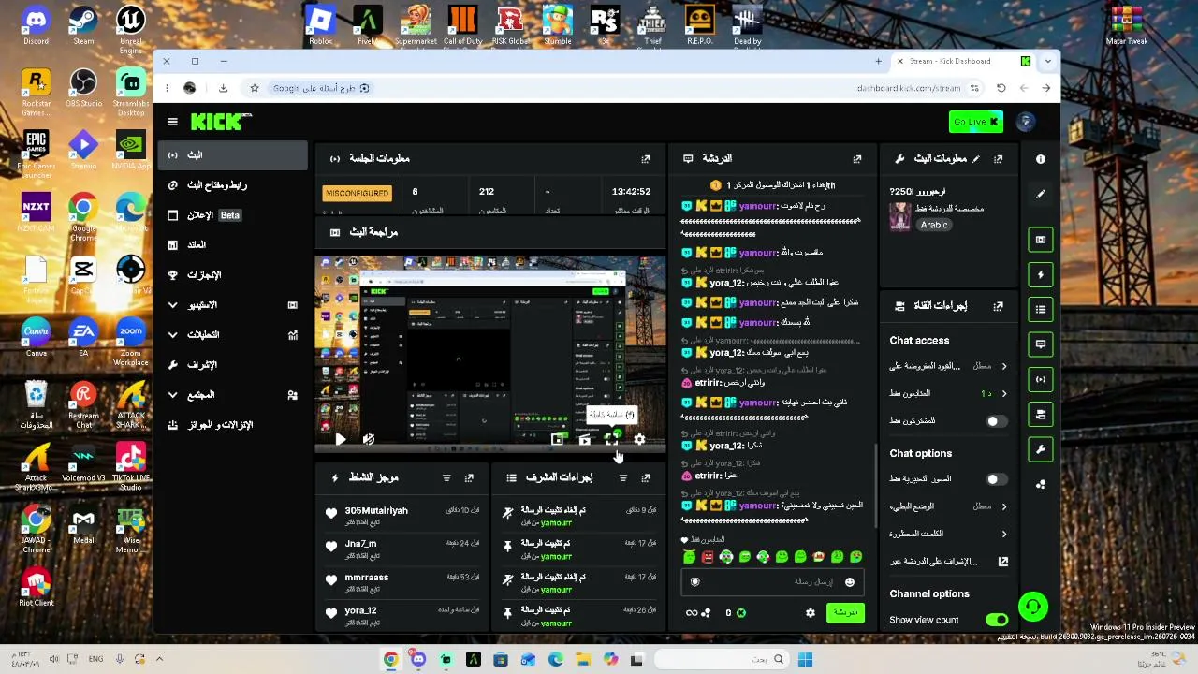Open رابط ومفتاح البث in the sidebar
Screen dimensions: 1198x674
point(234,185)
